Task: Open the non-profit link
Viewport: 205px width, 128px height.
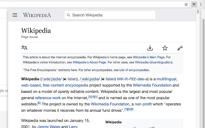Action: click(143, 104)
